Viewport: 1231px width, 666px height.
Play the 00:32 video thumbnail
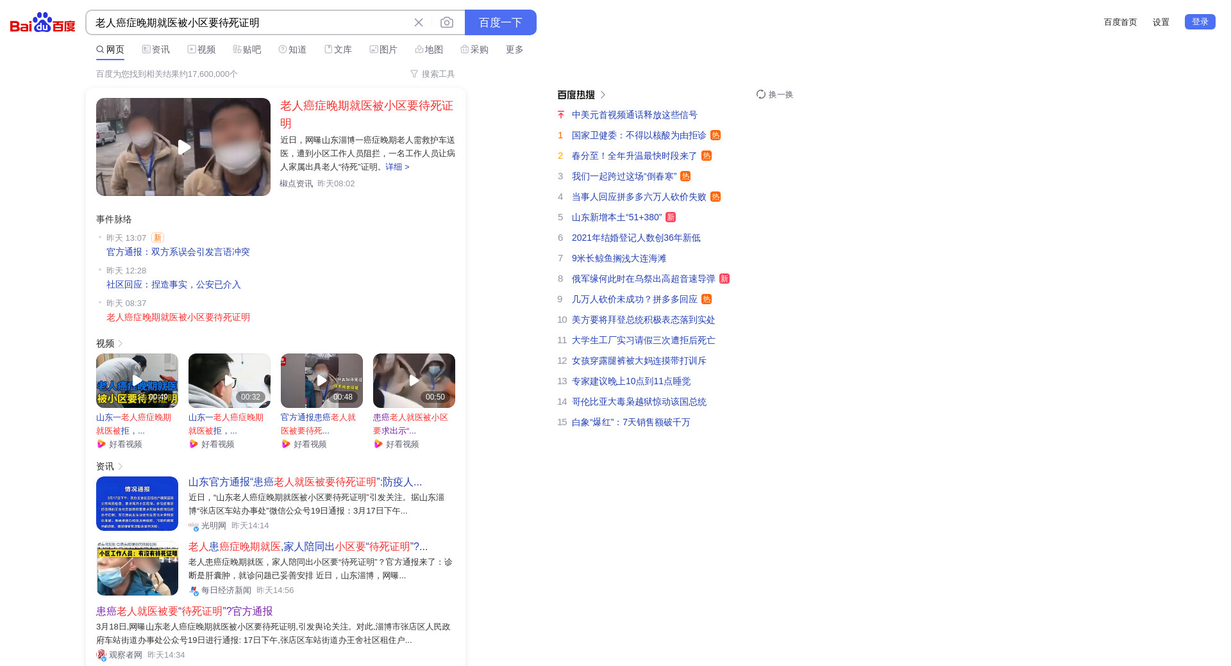pyautogui.click(x=229, y=380)
